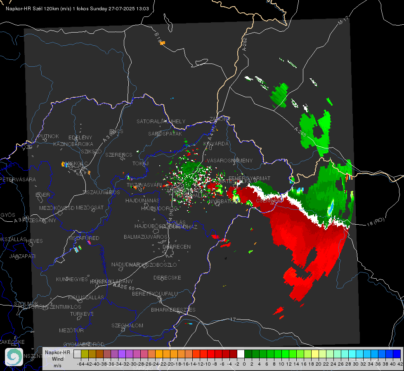The width and height of the screenshot is (404, 371).
Task: Choose the yellow swatch above 18
Action: [315, 354]
